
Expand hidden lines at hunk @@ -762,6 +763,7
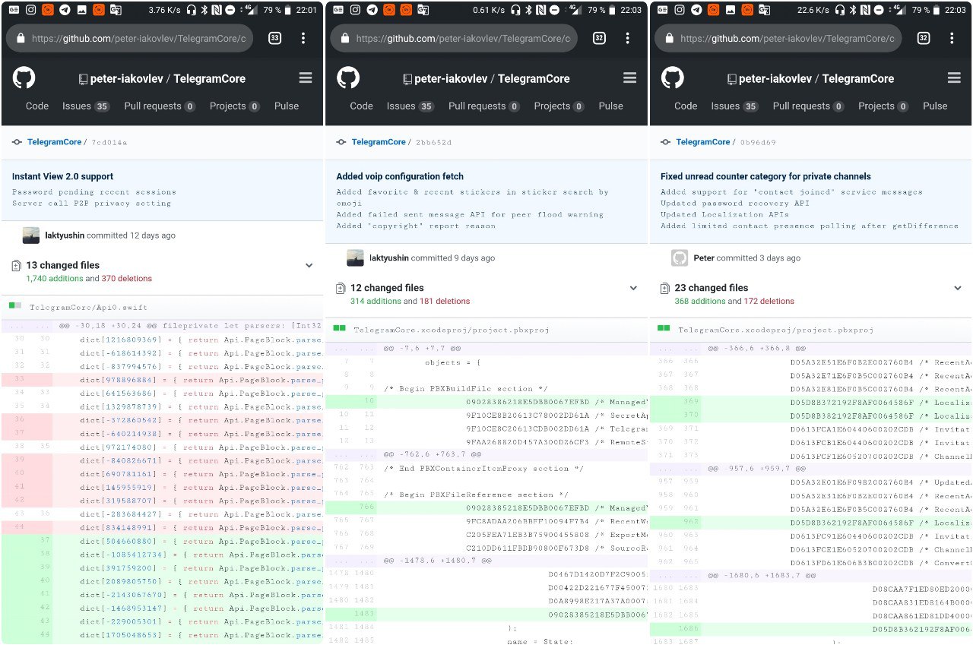tap(350, 454)
